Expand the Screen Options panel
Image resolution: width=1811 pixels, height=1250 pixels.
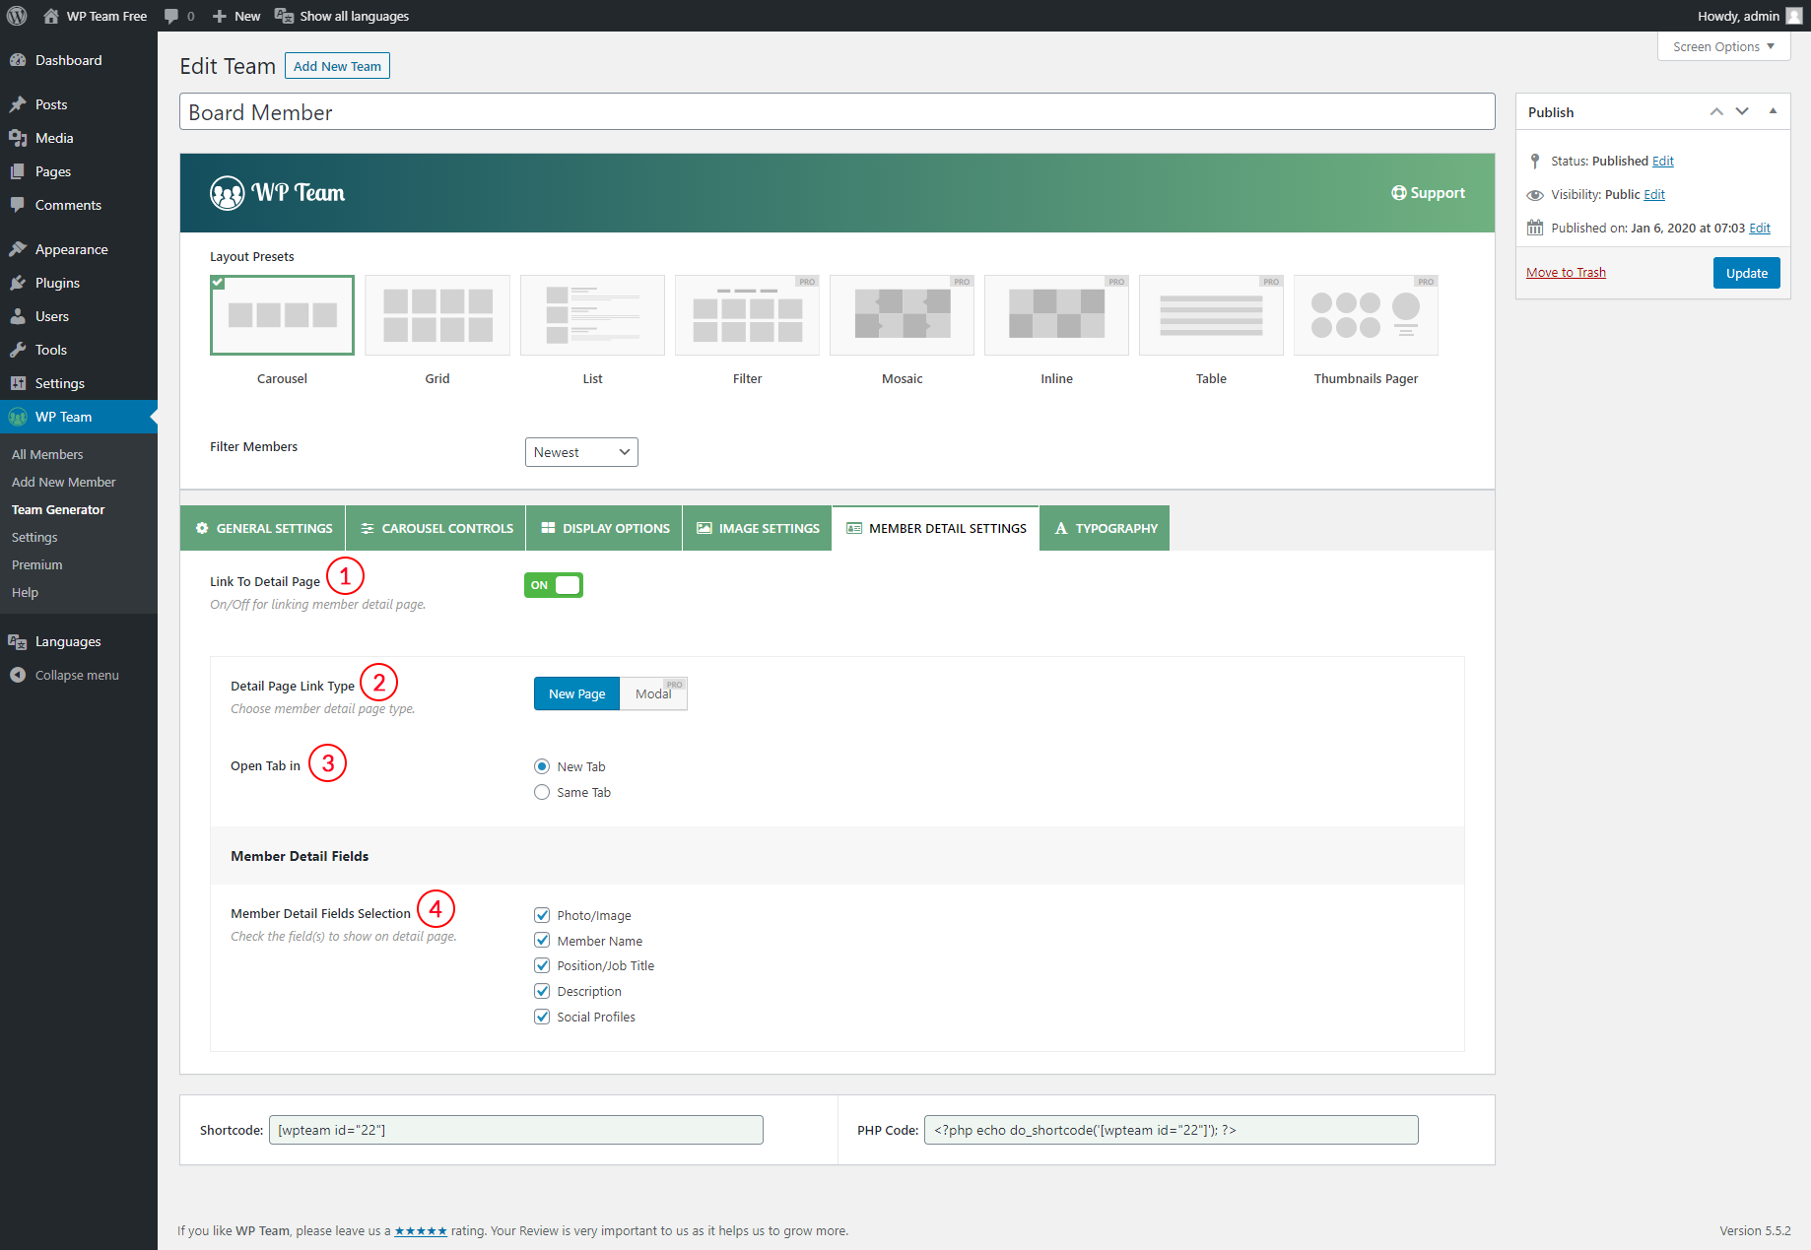coord(1723,46)
